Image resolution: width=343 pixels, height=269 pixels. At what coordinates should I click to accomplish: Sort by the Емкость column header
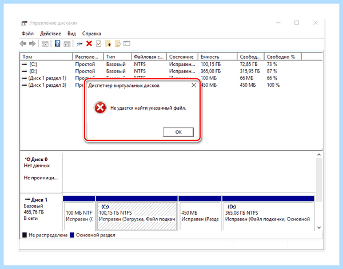[217, 57]
